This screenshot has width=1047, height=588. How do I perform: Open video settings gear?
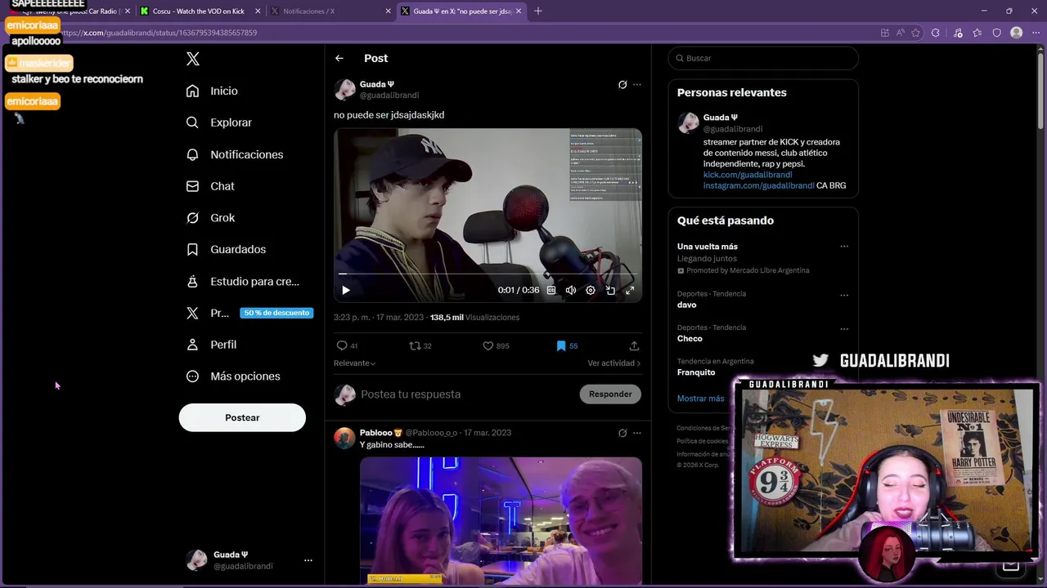coord(591,290)
